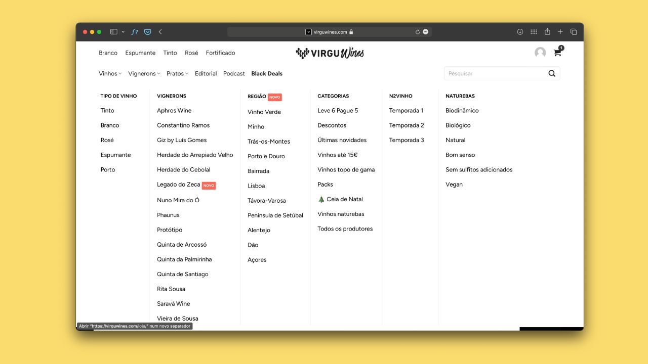The image size is (648, 364).
Task: Open the sidebar options dropdown arrow
Action: coord(123,32)
